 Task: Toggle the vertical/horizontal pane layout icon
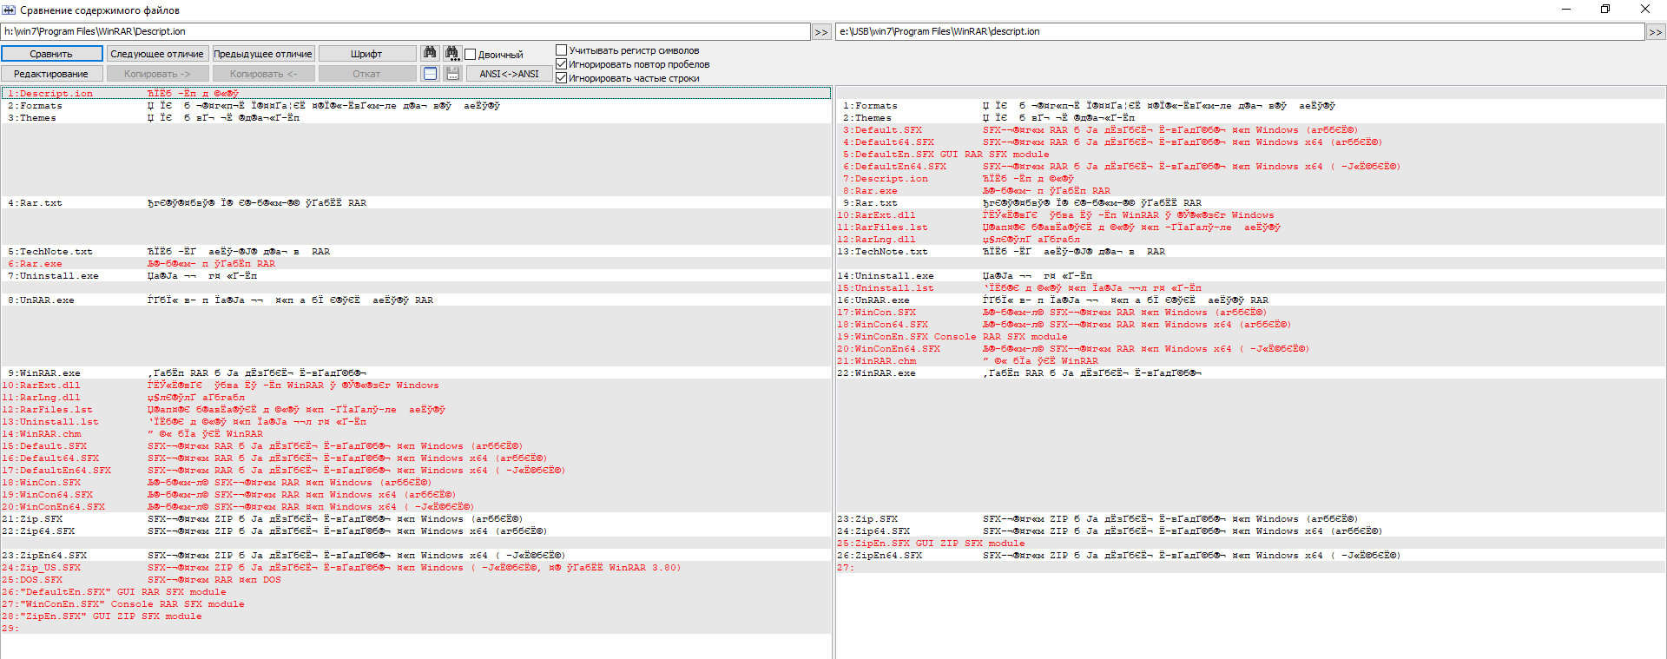pos(430,74)
